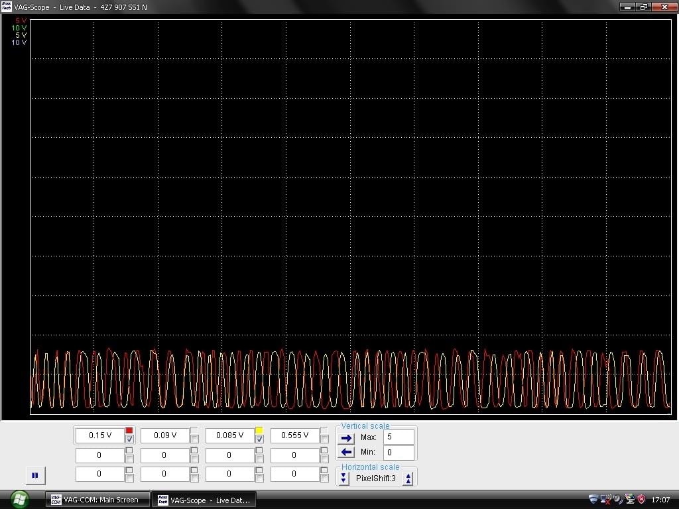Click the red color swatch for channel one
Image resolution: width=679 pixels, height=509 pixels.
(x=129, y=431)
